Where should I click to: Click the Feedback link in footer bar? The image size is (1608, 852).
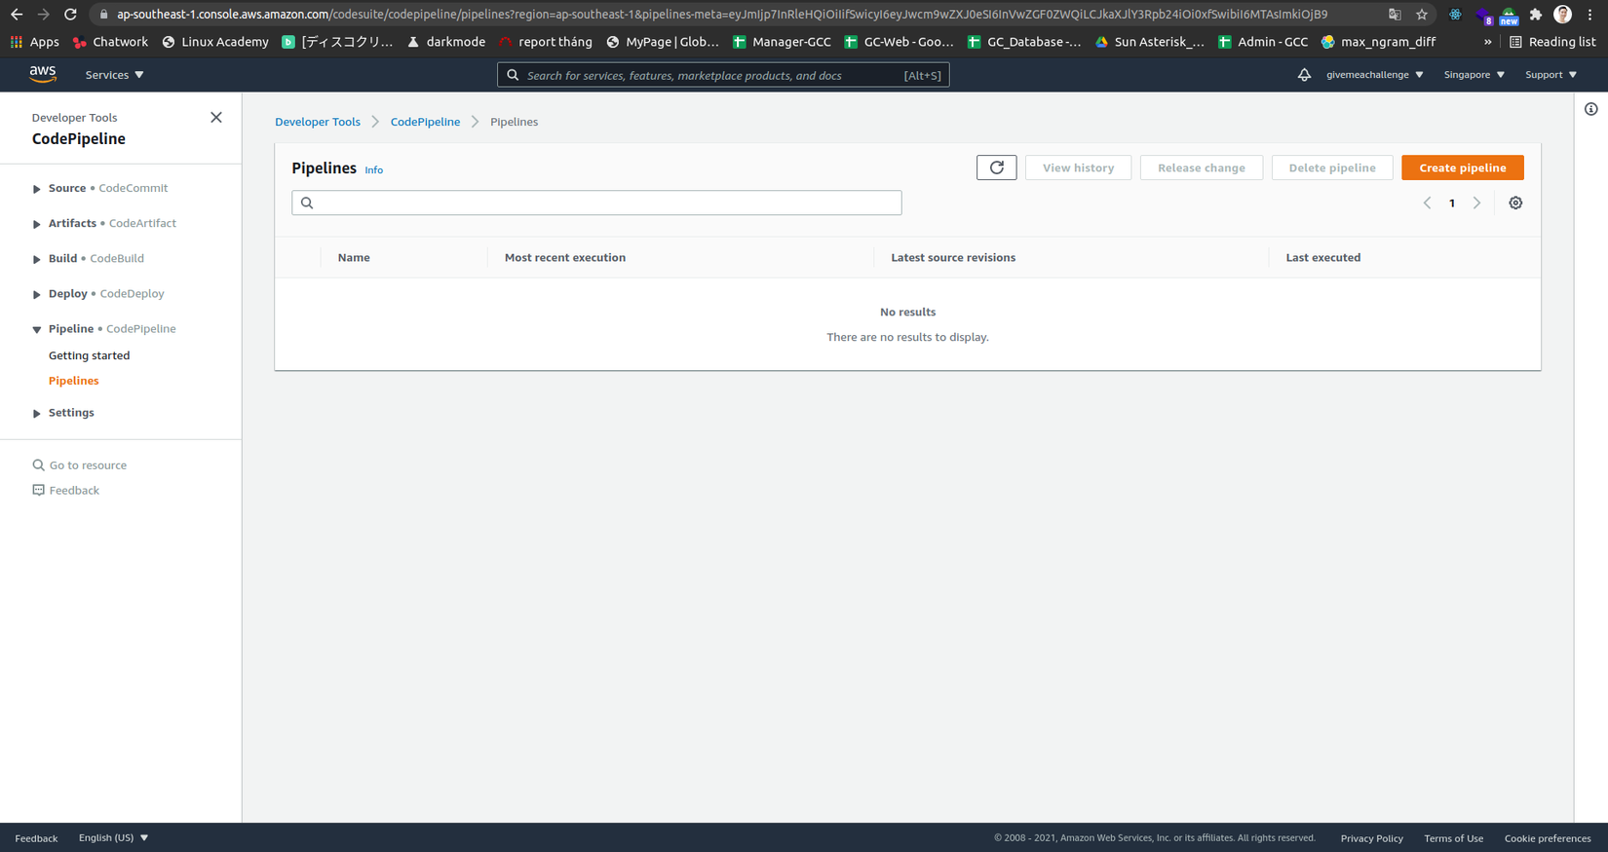pyautogui.click(x=36, y=838)
